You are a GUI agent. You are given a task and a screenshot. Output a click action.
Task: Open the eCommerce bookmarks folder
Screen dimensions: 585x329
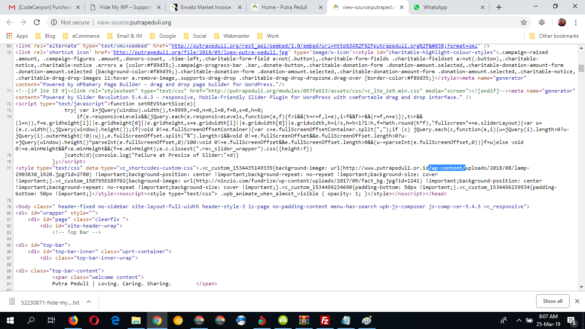81,36
